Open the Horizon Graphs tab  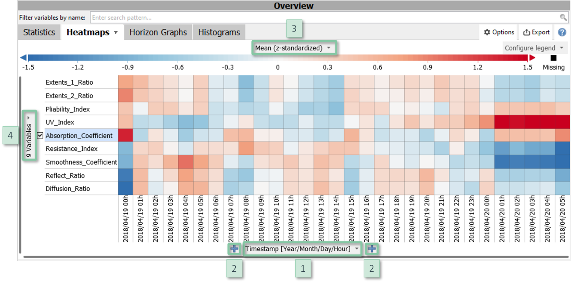point(158,33)
